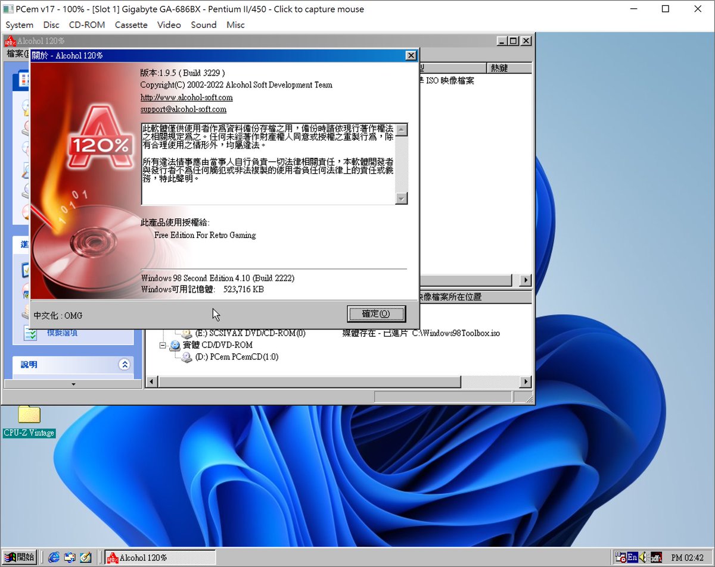Select the (D:) PCem PCemCD drive icon

point(186,357)
